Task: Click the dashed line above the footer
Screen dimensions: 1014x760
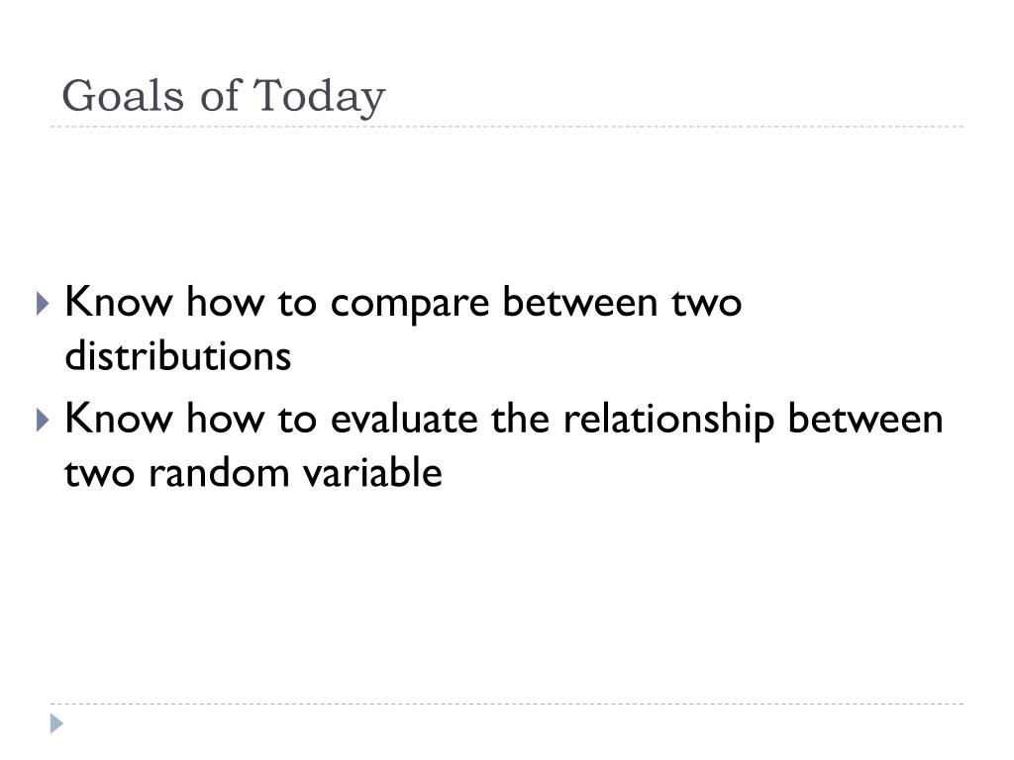Action: pyautogui.click(x=507, y=704)
